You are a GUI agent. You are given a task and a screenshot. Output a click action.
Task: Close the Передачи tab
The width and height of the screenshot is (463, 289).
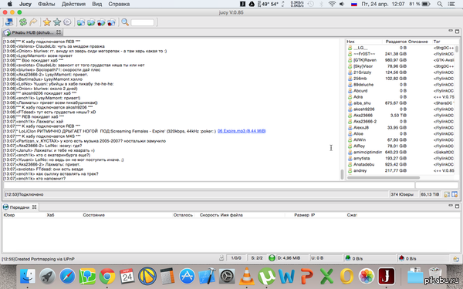pos(34,207)
